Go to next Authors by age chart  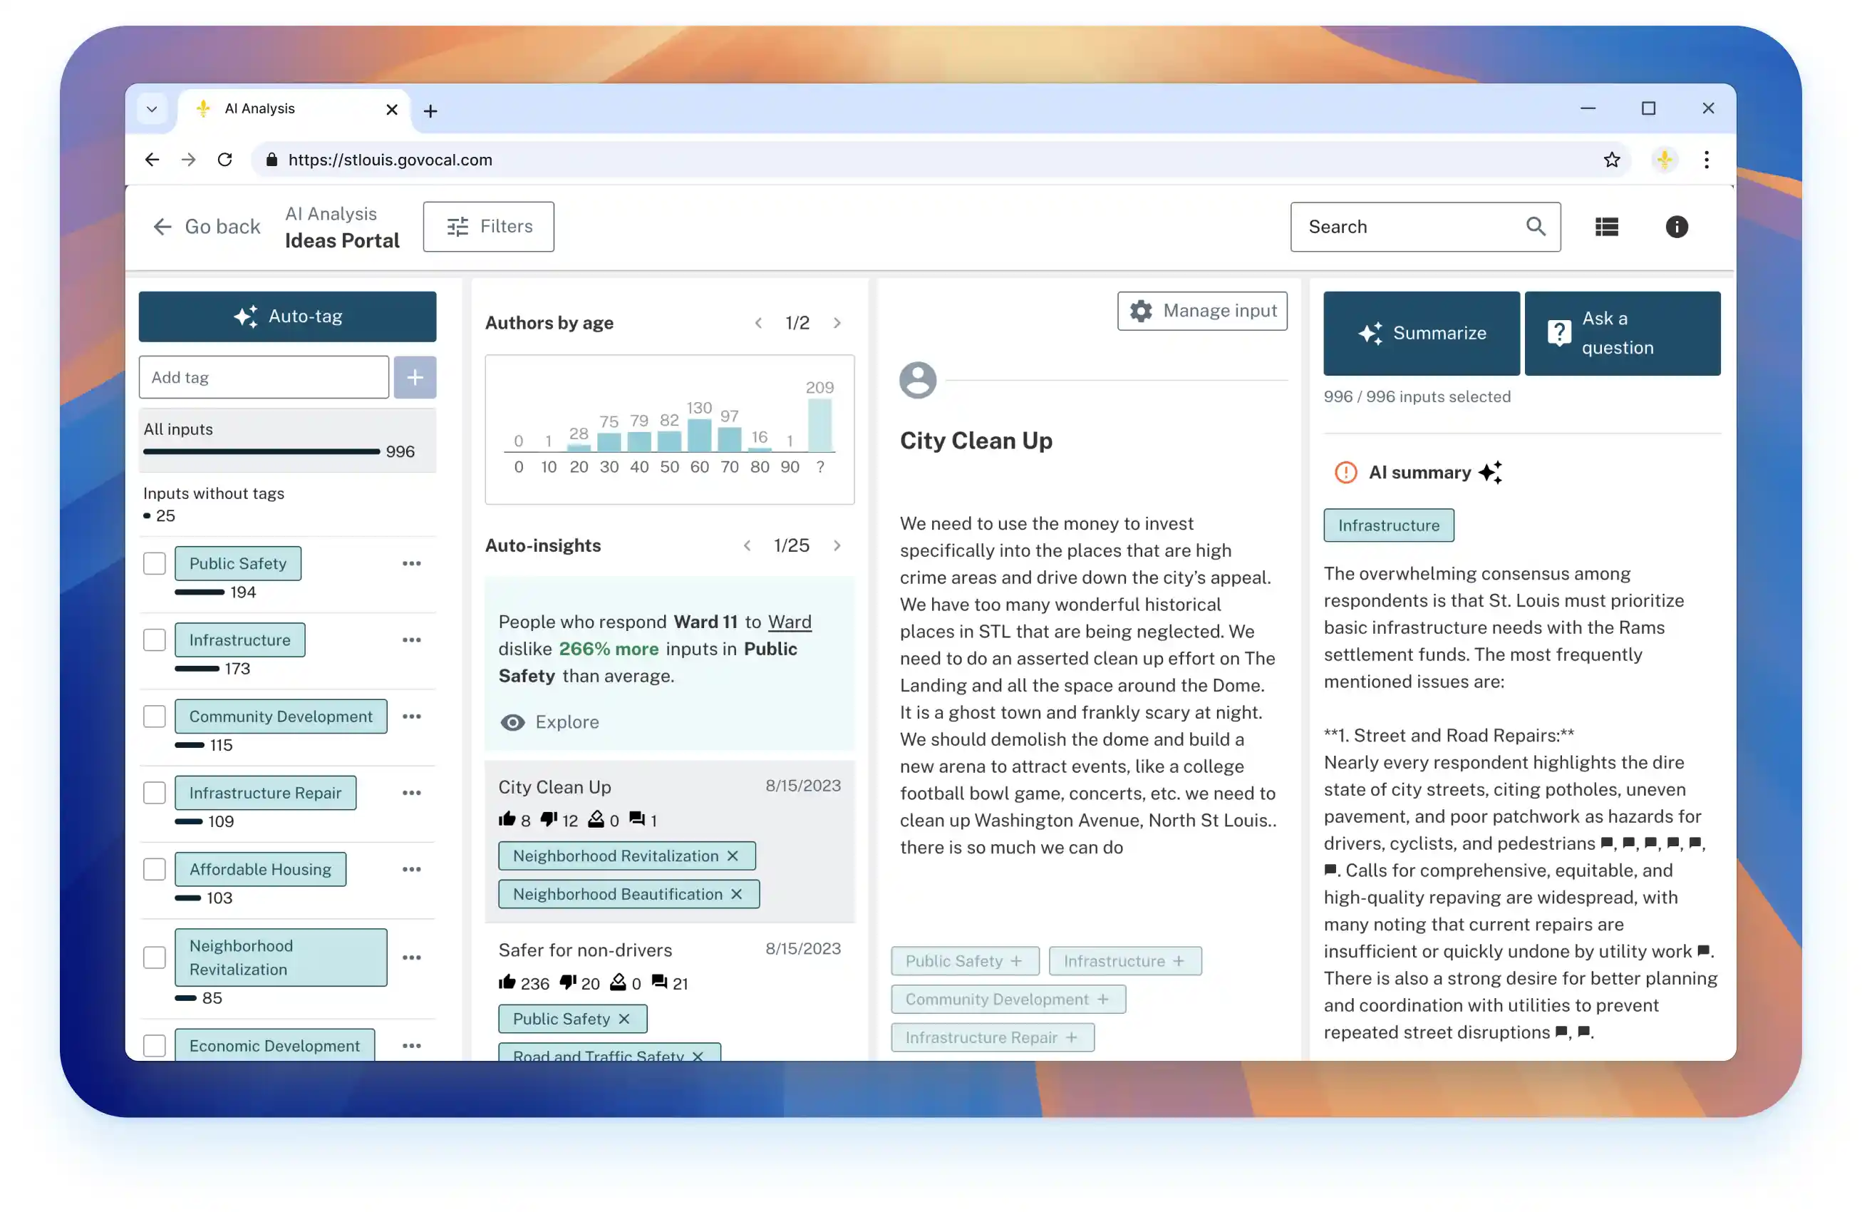pyautogui.click(x=837, y=322)
